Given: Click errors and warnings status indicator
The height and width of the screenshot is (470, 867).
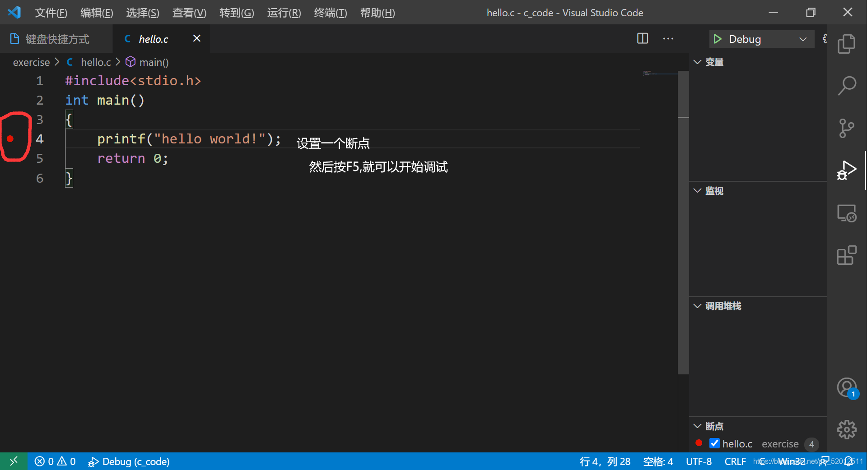Looking at the screenshot, I should click(55, 461).
